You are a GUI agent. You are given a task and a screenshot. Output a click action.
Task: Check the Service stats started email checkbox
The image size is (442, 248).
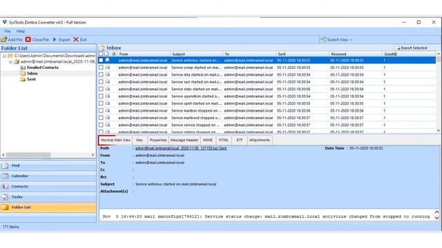click(101, 89)
